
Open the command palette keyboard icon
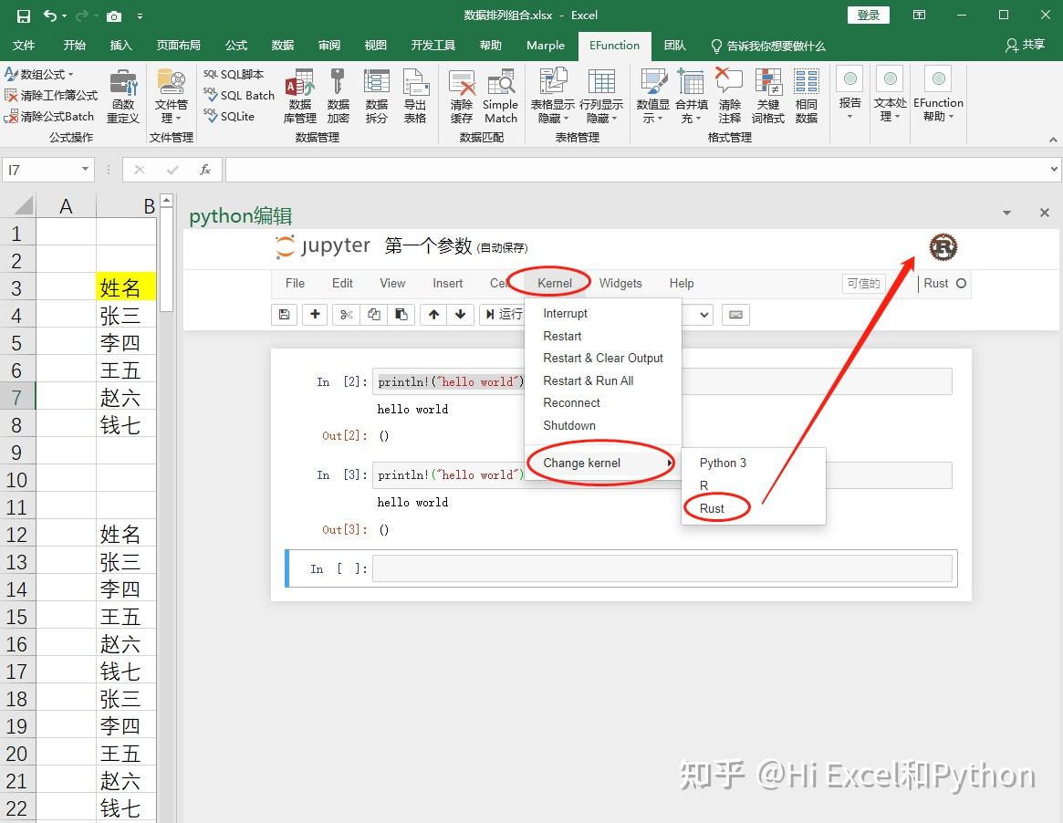click(735, 315)
